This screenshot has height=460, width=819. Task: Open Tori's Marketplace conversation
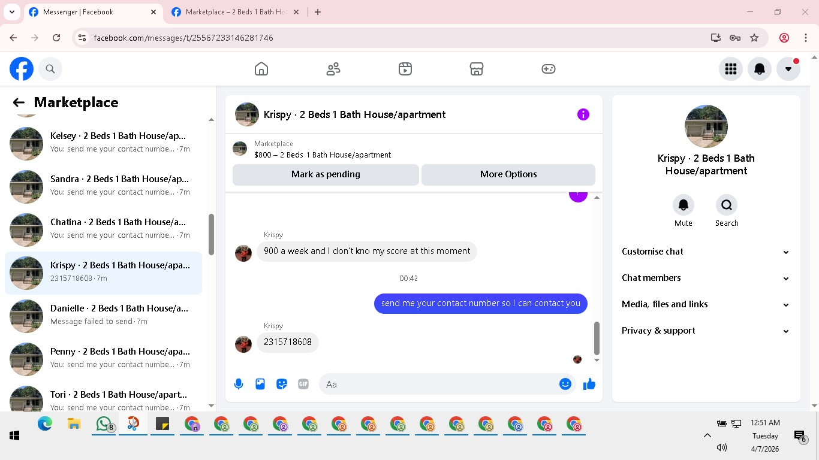click(x=103, y=397)
